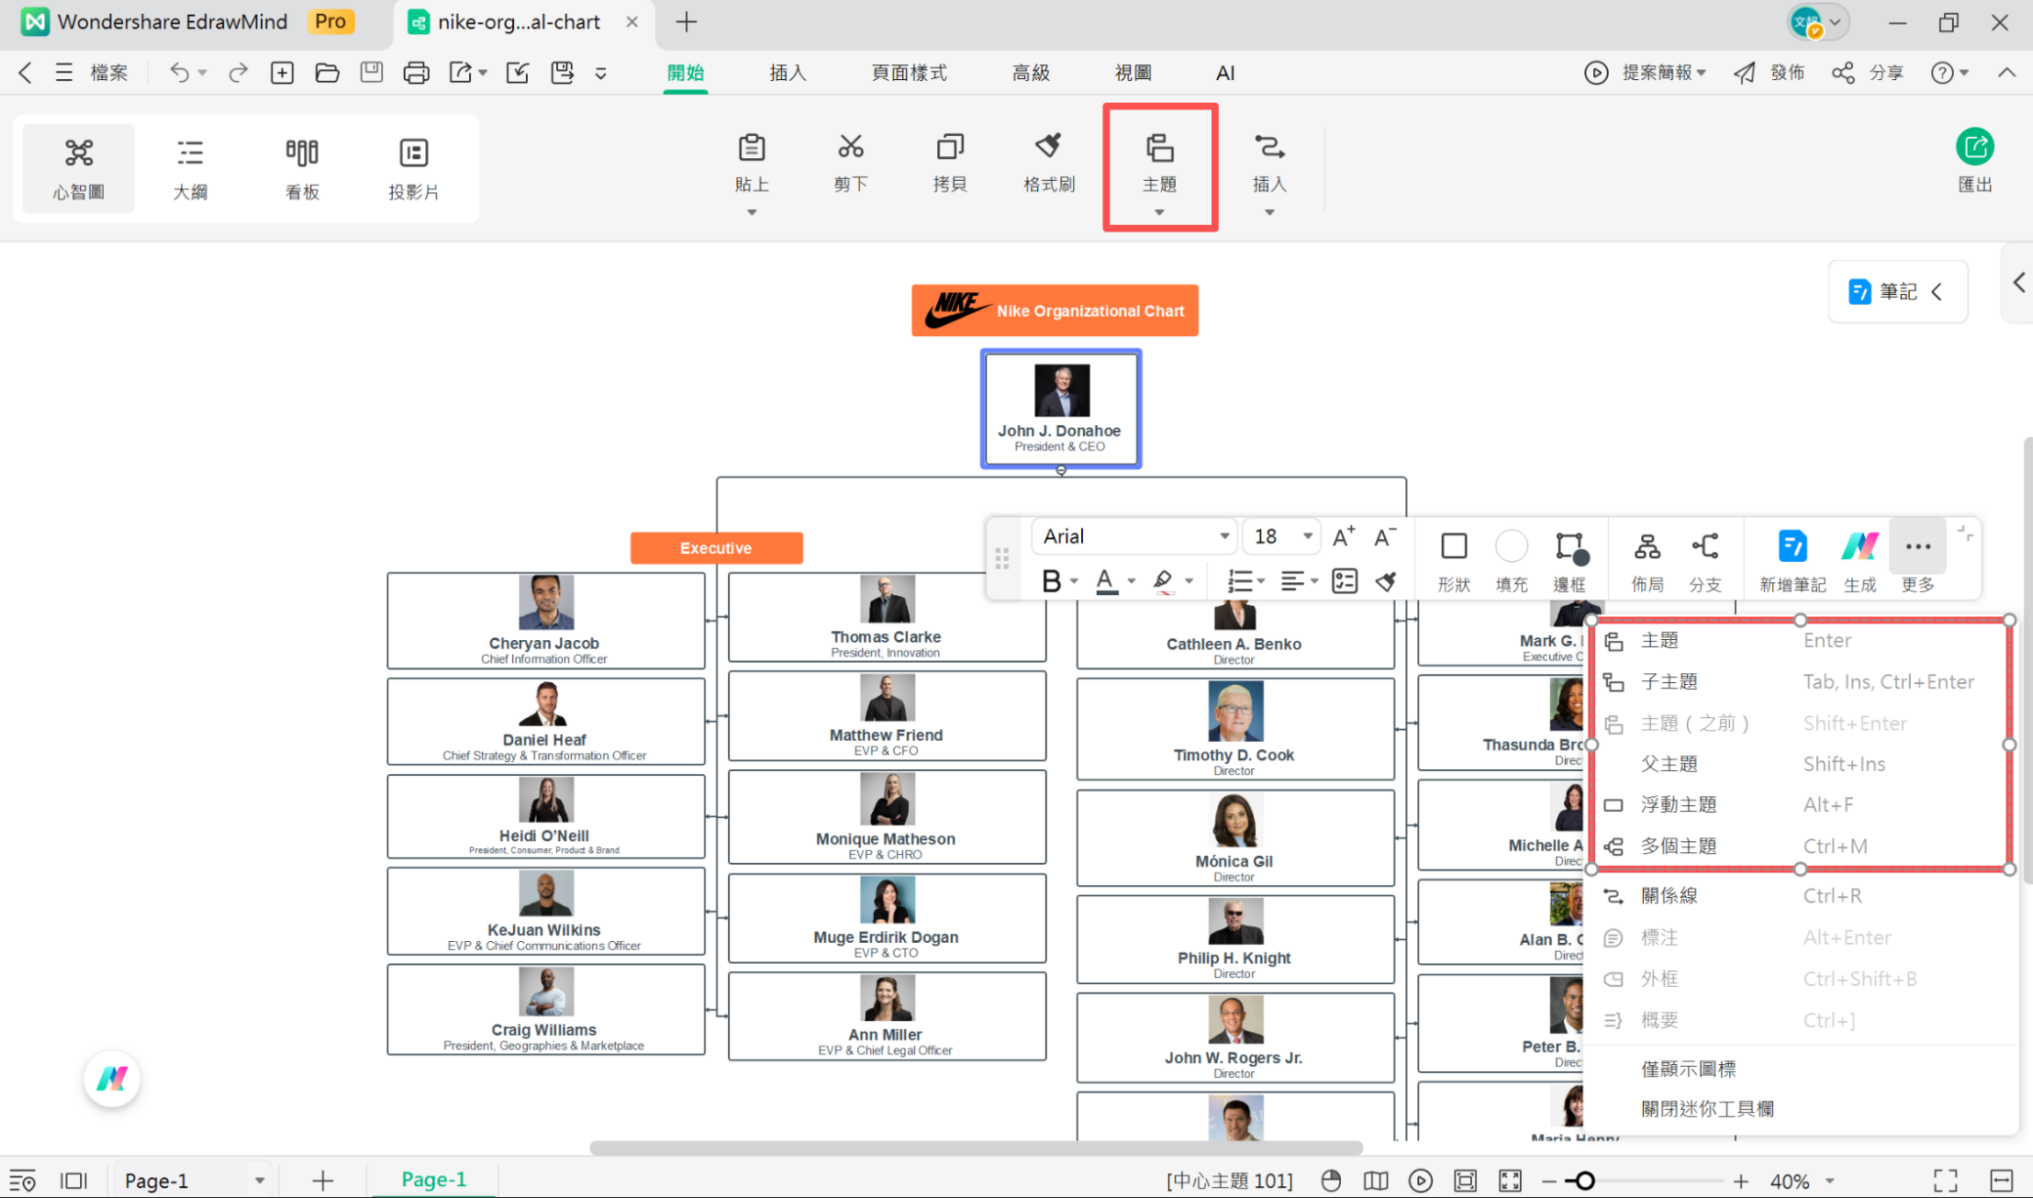Click the Cut (剪下) scissors icon
Screen dimensions: 2033x1198
tap(850, 148)
